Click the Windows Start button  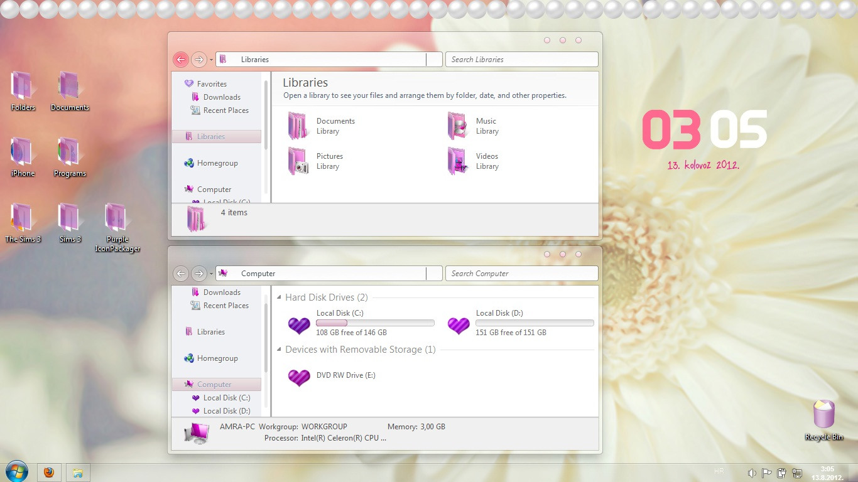(16, 471)
